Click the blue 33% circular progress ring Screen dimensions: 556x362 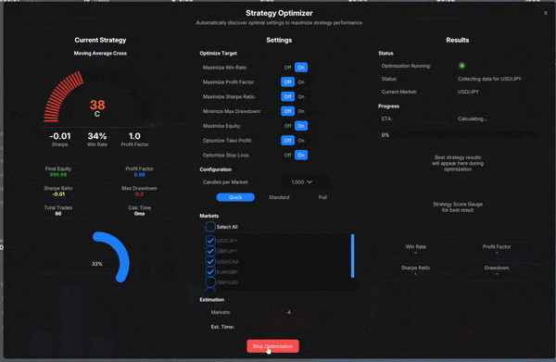(110, 257)
